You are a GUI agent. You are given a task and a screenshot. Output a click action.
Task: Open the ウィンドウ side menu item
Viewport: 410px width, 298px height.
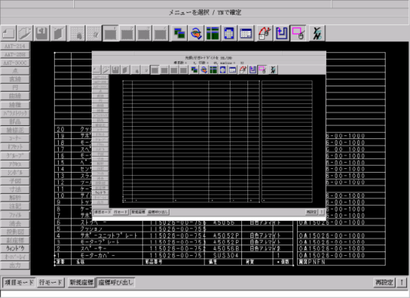pos(15,248)
